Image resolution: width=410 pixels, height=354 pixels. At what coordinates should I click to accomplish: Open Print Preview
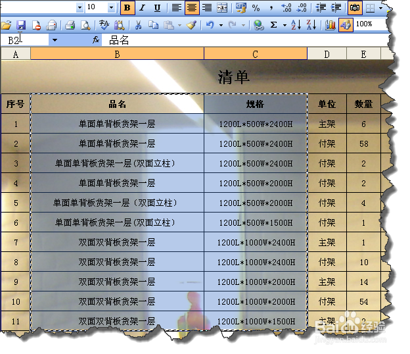pyautogui.click(x=85, y=25)
